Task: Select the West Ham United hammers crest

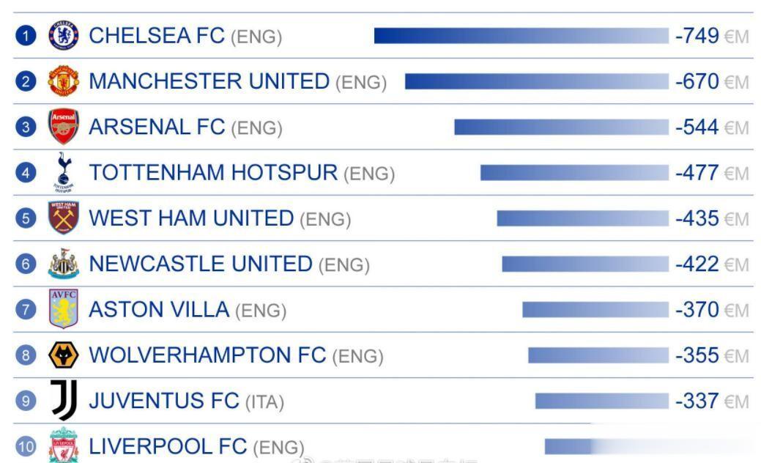Action: pyautogui.click(x=64, y=218)
